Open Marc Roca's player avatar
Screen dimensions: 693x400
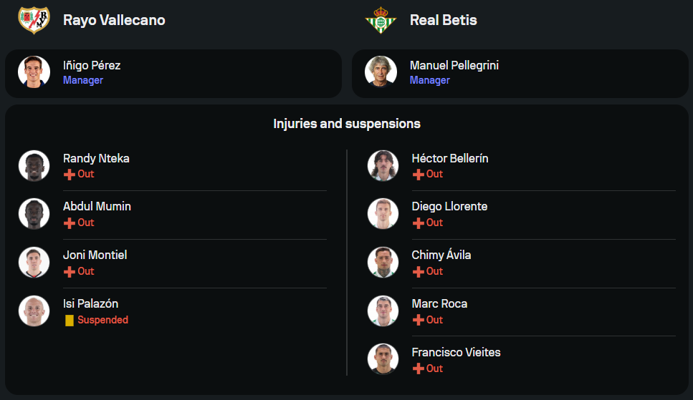(383, 311)
